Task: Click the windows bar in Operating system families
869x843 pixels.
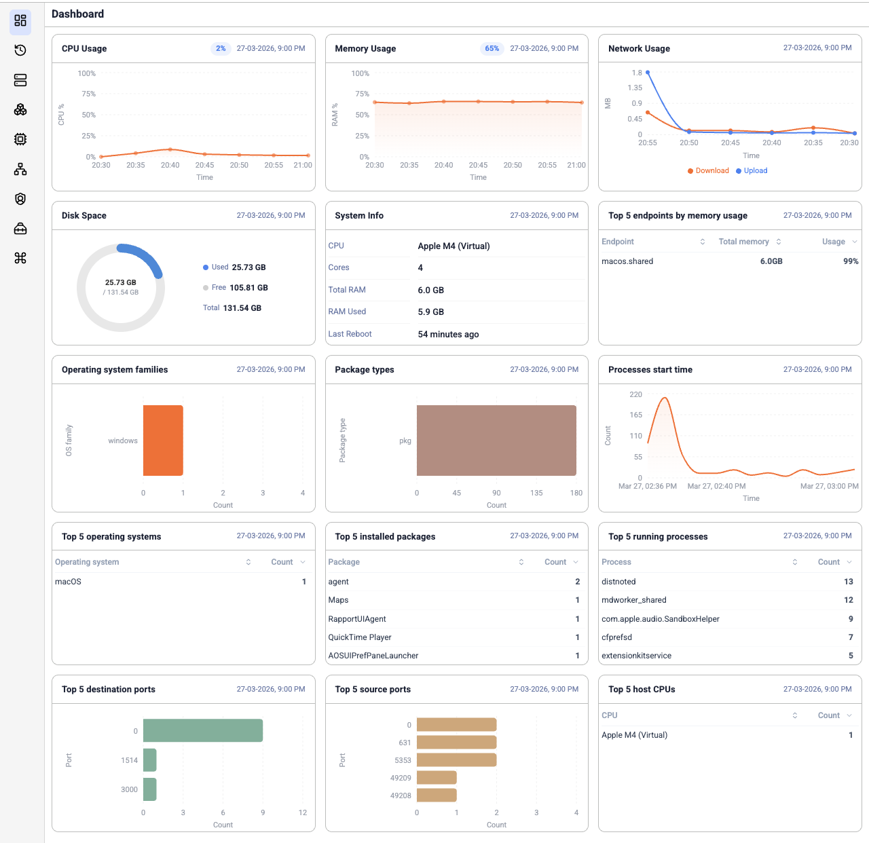Action: [163, 440]
